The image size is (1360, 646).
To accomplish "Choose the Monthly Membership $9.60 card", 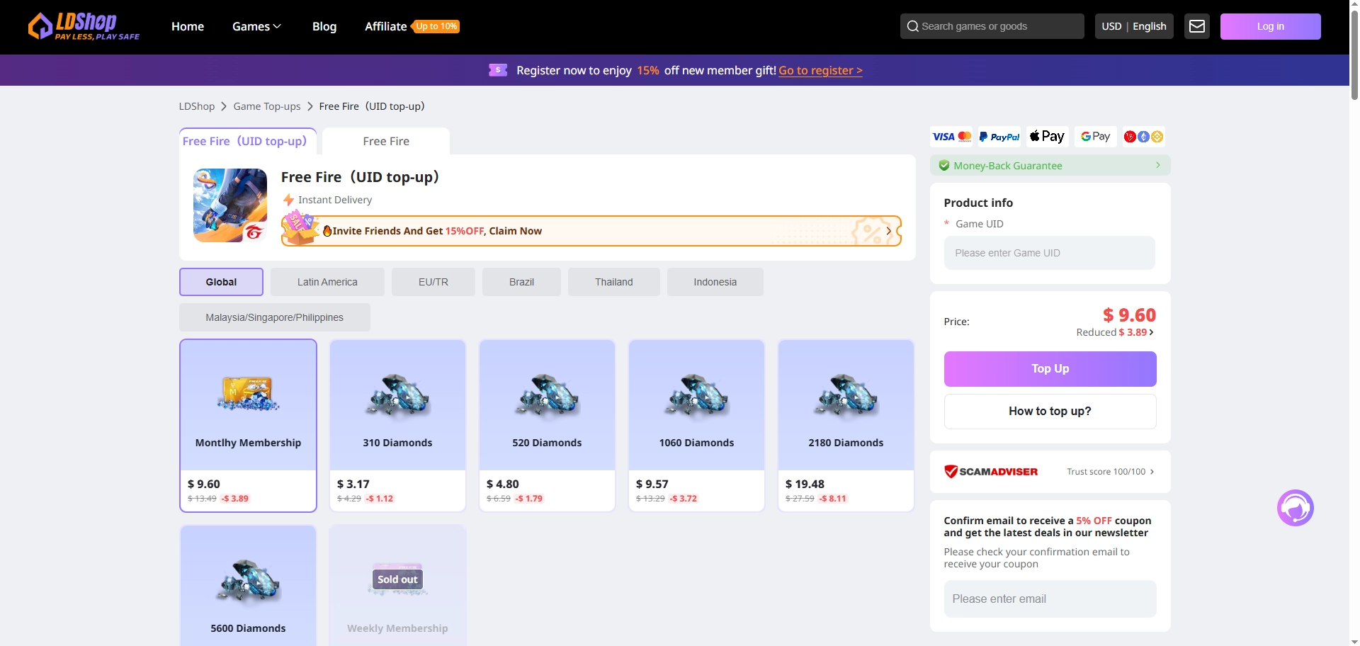I will click(x=248, y=425).
